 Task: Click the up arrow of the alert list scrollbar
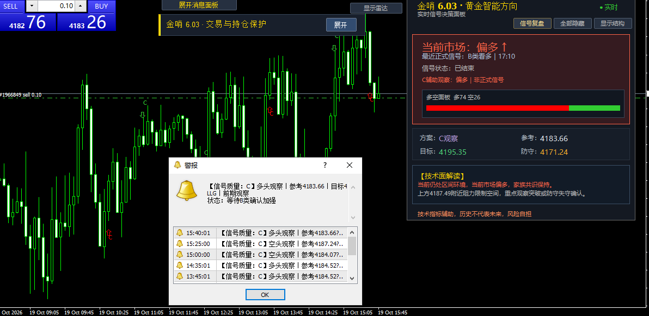pyautogui.click(x=352, y=232)
